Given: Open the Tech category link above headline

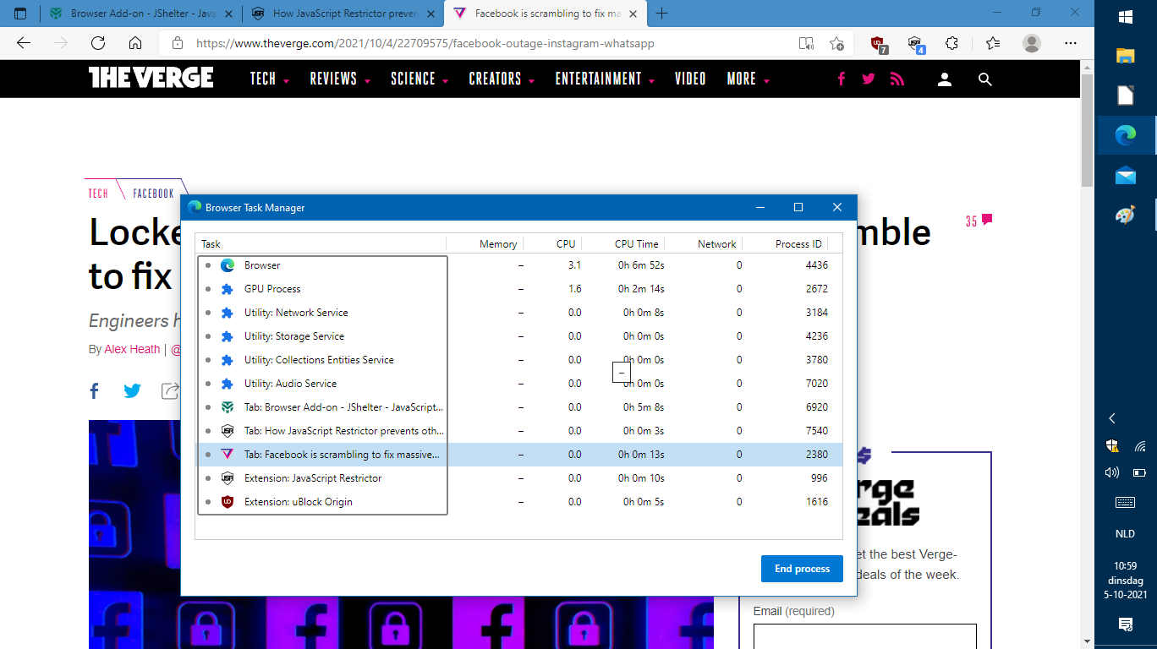Looking at the screenshot, I should click(x=98, y=194).
